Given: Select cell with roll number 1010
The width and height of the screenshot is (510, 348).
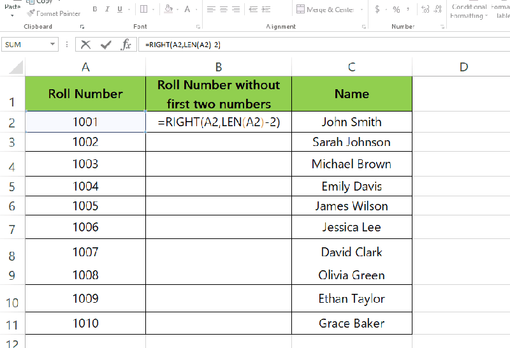Looking at the screenshot, I should 85,323.
